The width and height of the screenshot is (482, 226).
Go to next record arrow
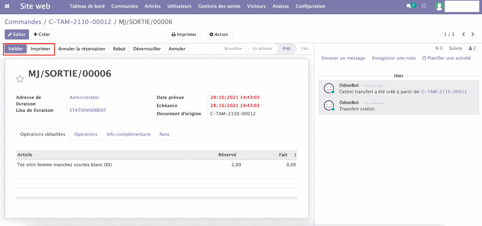(473, 34)
